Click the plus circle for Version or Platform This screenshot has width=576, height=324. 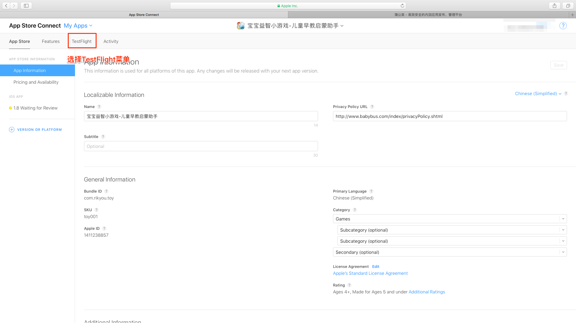[12, 130]
